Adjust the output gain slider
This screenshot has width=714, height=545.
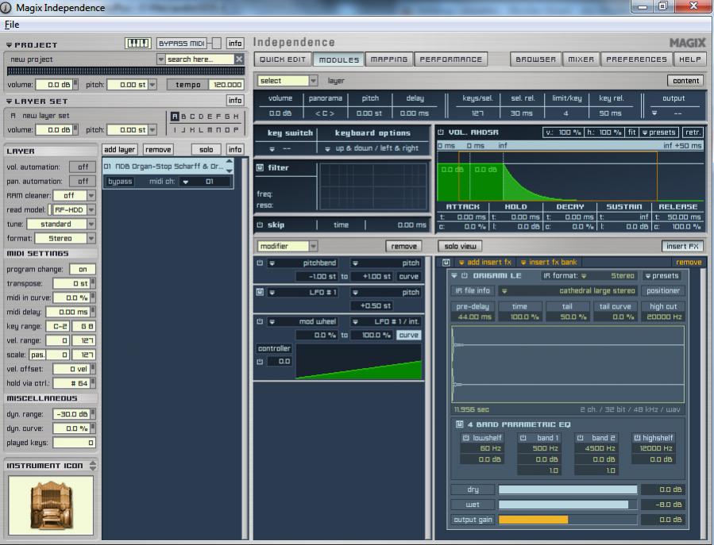568,520
